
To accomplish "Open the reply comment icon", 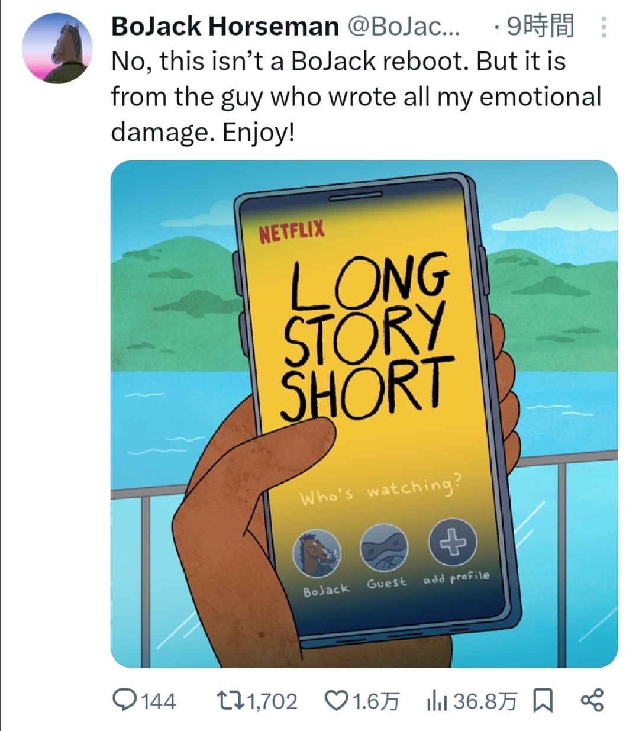I will click(x=125, y=701).
